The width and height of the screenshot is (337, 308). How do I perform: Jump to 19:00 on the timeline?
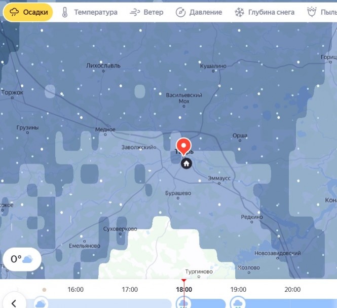pos(238,290)
